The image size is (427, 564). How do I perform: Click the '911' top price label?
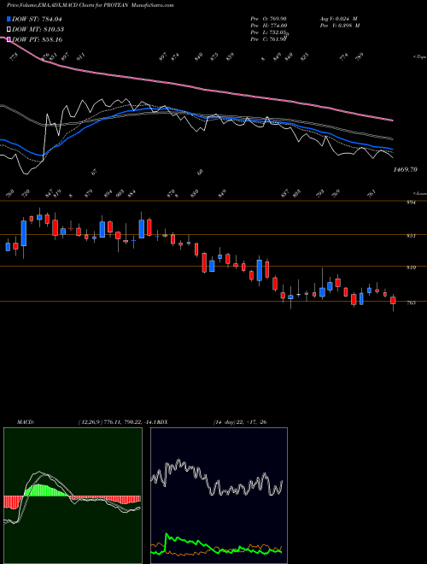tap(82, 56)
